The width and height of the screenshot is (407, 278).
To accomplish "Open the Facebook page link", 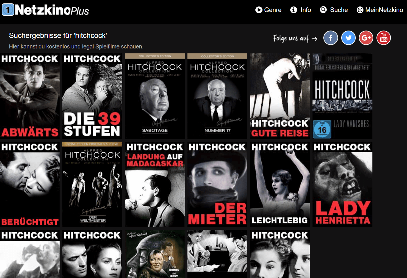I will click(330, 38).
